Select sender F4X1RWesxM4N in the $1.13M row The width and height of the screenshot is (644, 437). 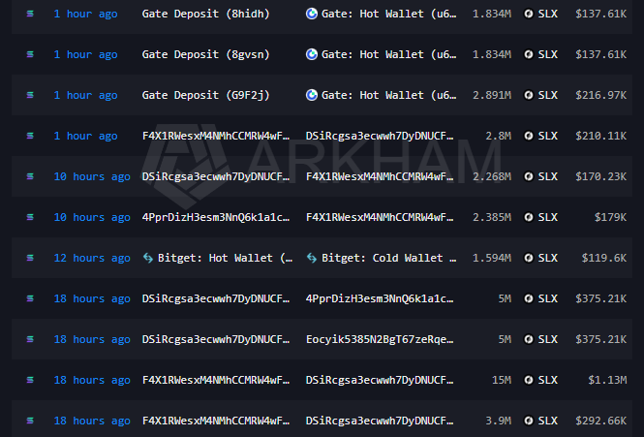[216, 380]
